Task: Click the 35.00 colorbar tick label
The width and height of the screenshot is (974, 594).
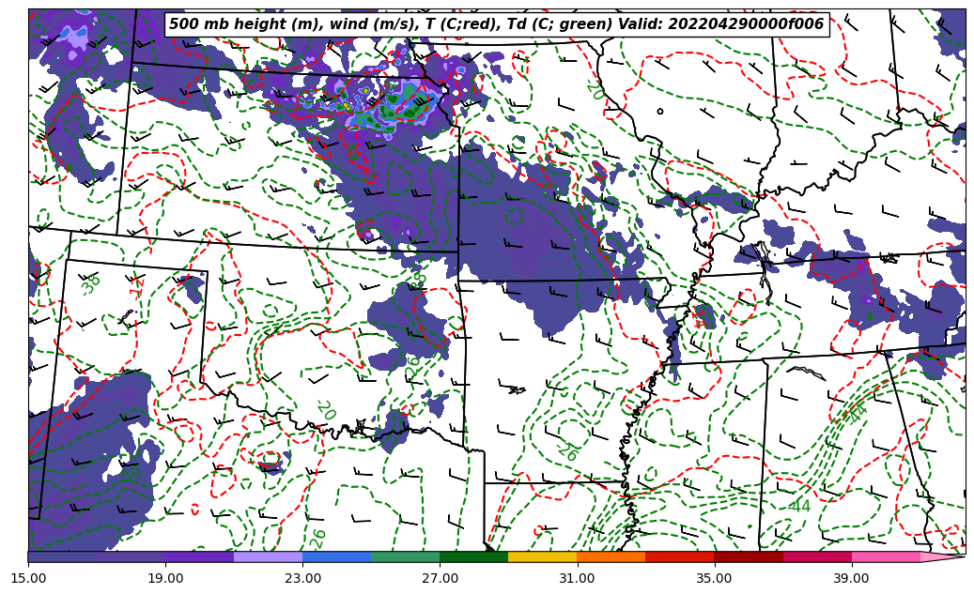Action: [714, 578]
